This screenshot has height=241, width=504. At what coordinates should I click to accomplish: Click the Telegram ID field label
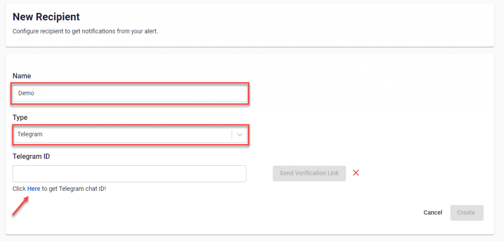coord(31,156)
